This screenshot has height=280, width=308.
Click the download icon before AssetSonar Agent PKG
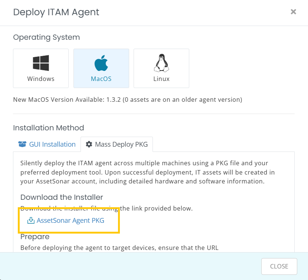click(x=31, y=221)
